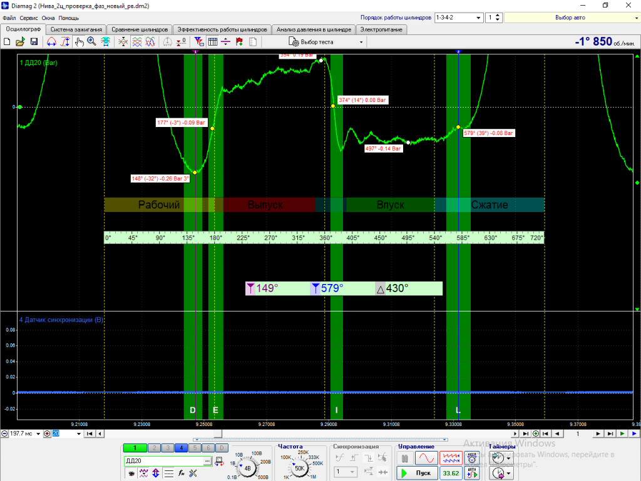The height and width of the screenshot is (481, 641).
Task: Open the 197.7 мс time scale dropdown
Action: click(38, 433)
